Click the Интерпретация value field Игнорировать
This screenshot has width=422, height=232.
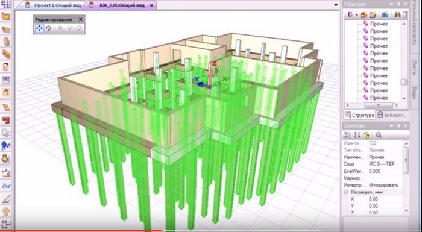383,185
